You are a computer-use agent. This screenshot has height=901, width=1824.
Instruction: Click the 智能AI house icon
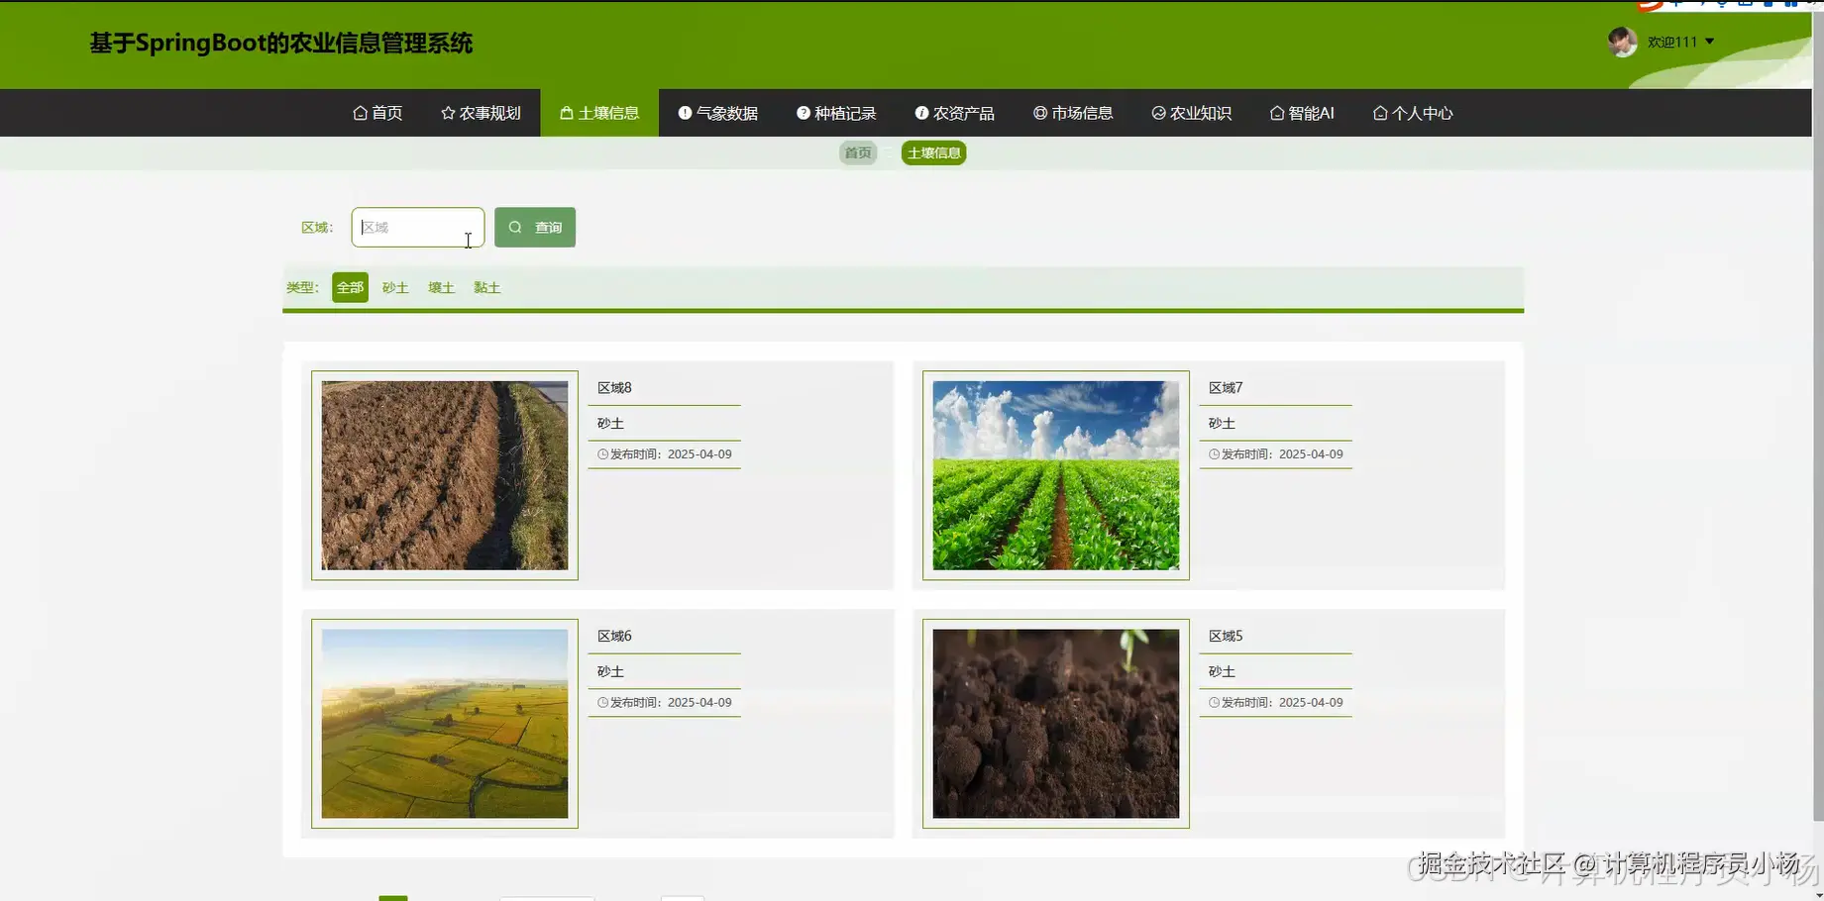(1277, 113)
